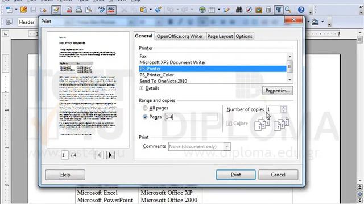
Task: Click the Format Paintbrush icon
Action: click(158, 10)
